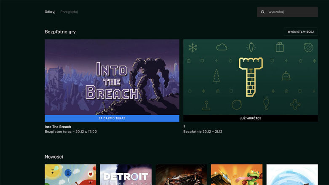Open the Odkryj tab
329x185 pixels.
[50, 12]
